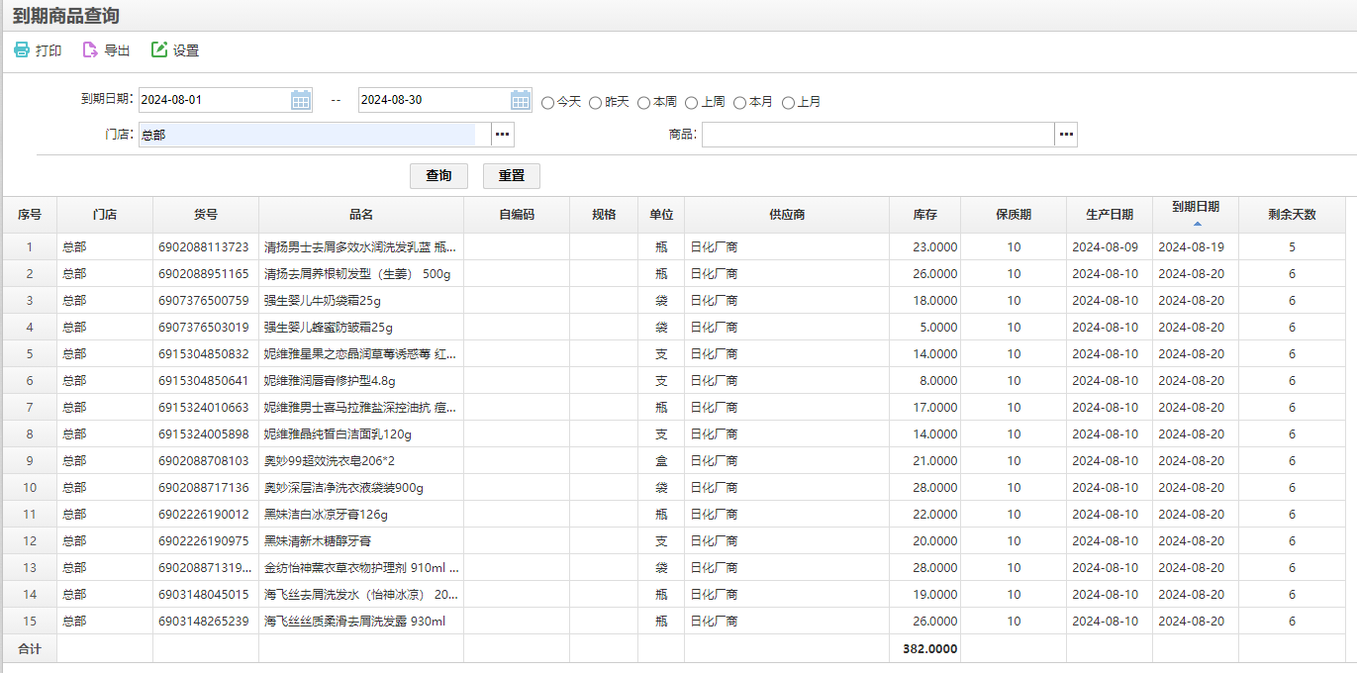Image resolution: width=1357 pixels, height=673 pixels.
Task: Click product code 6915324010663
Action: [x=204, y=407]
